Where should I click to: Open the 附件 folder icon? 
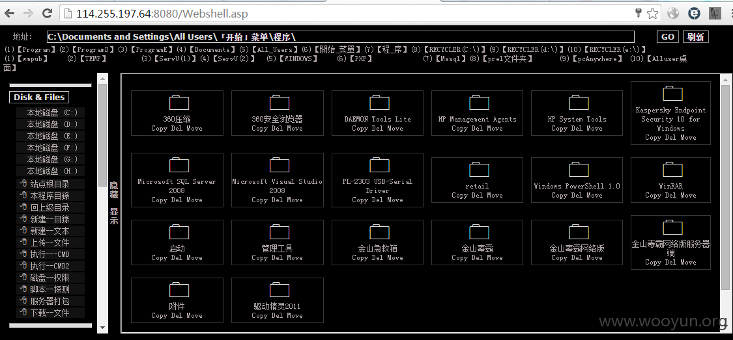[x=179, y=290]
